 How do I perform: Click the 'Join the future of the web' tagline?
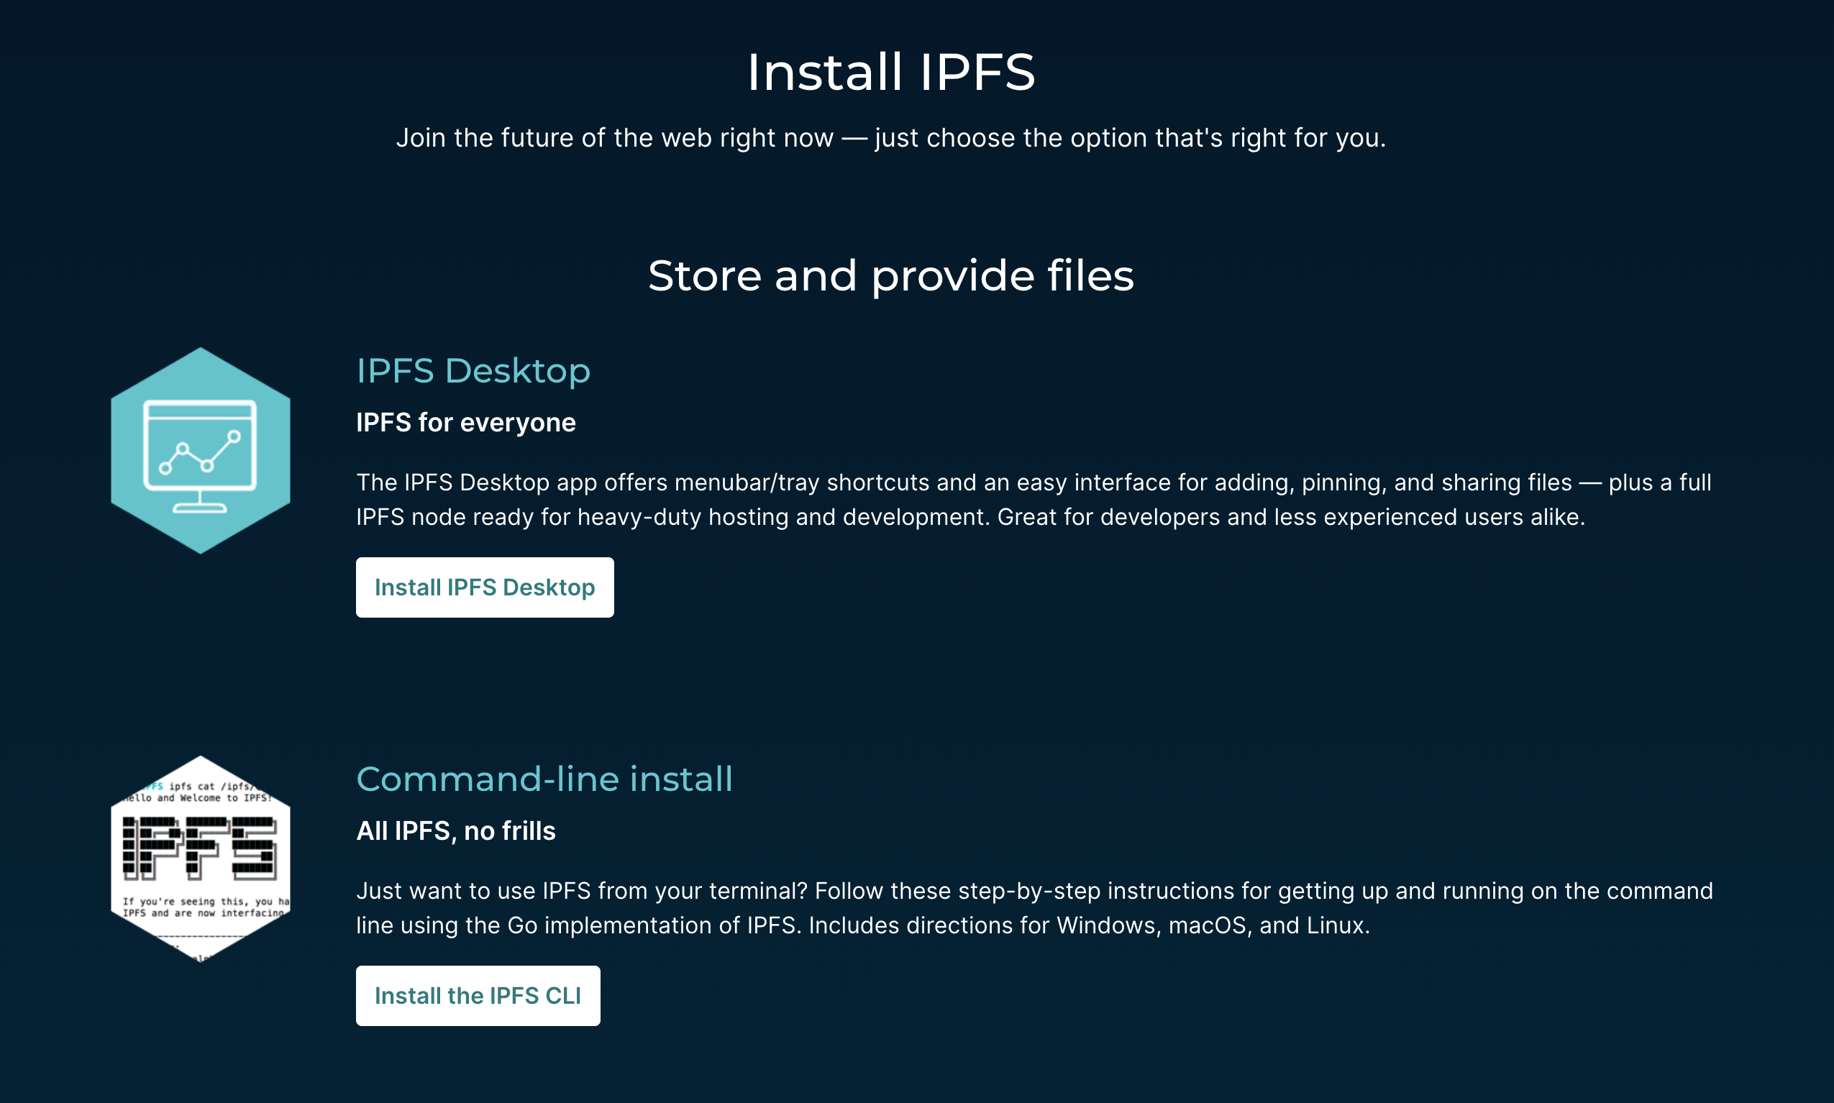pyautogui.click(x=890, y=138)
